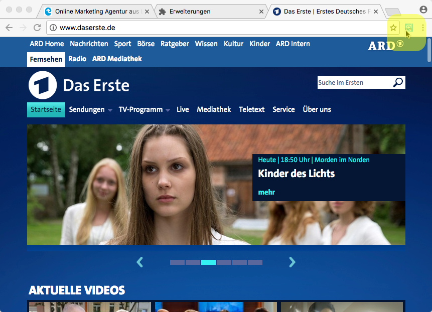Select the first carousel indicator segment

177,262
